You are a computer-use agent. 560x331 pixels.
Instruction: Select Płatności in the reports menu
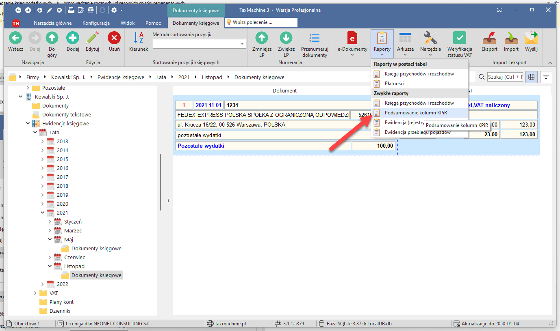394,84
